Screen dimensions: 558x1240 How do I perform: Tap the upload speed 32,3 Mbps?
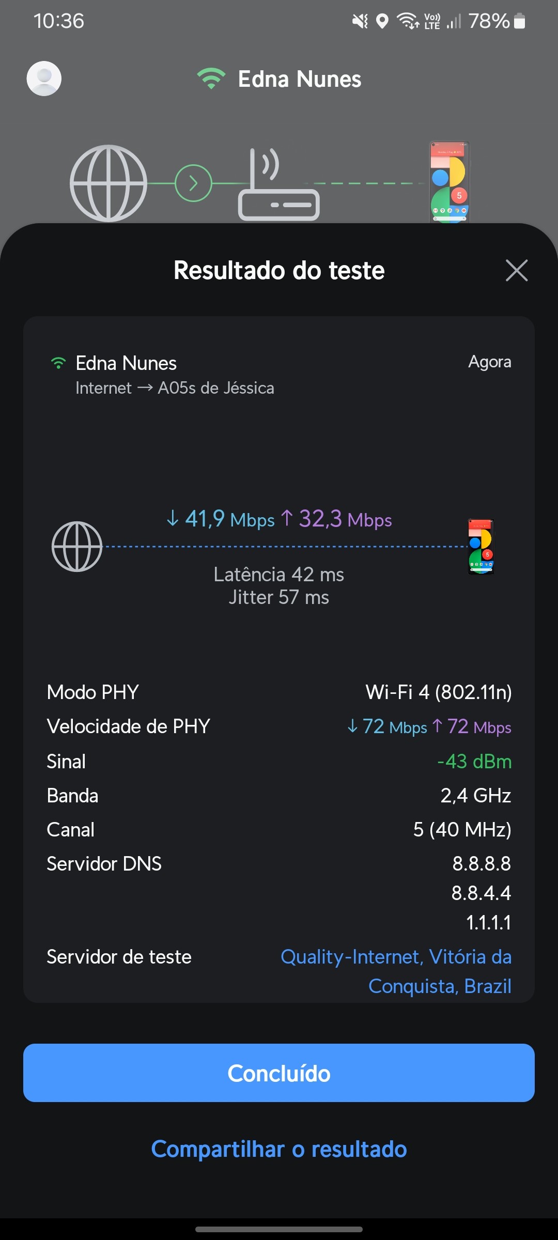[x=336, y=519]
